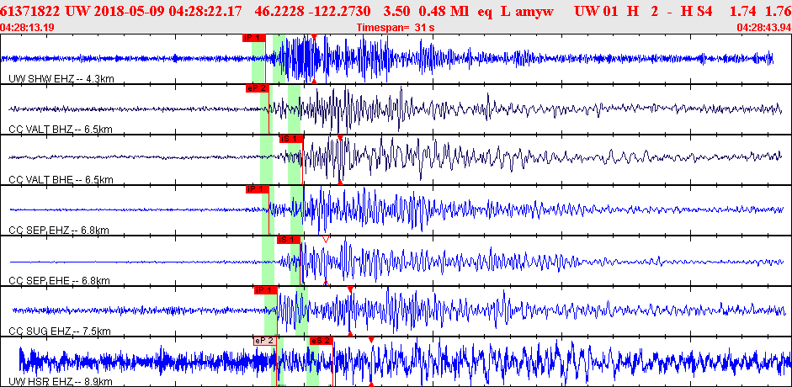Click the VALT BHZ waveform trace
This screenshot has height=387, width=792.
(396, 109)
